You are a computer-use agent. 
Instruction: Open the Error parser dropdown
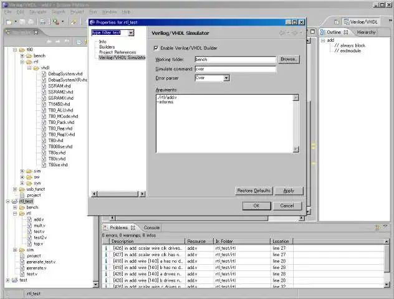coord(226,78)
